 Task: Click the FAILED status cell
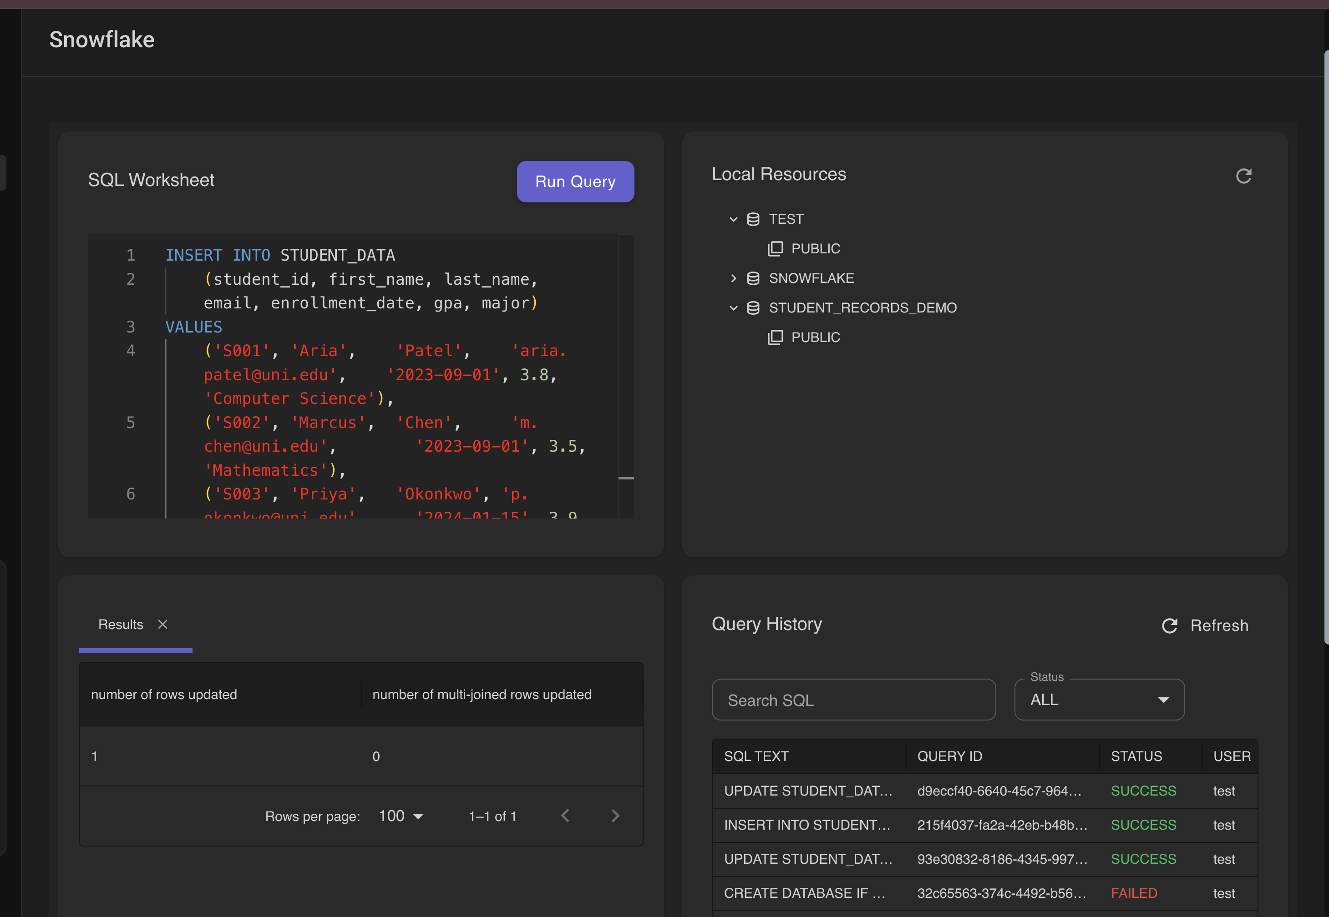pos(1134,893)
